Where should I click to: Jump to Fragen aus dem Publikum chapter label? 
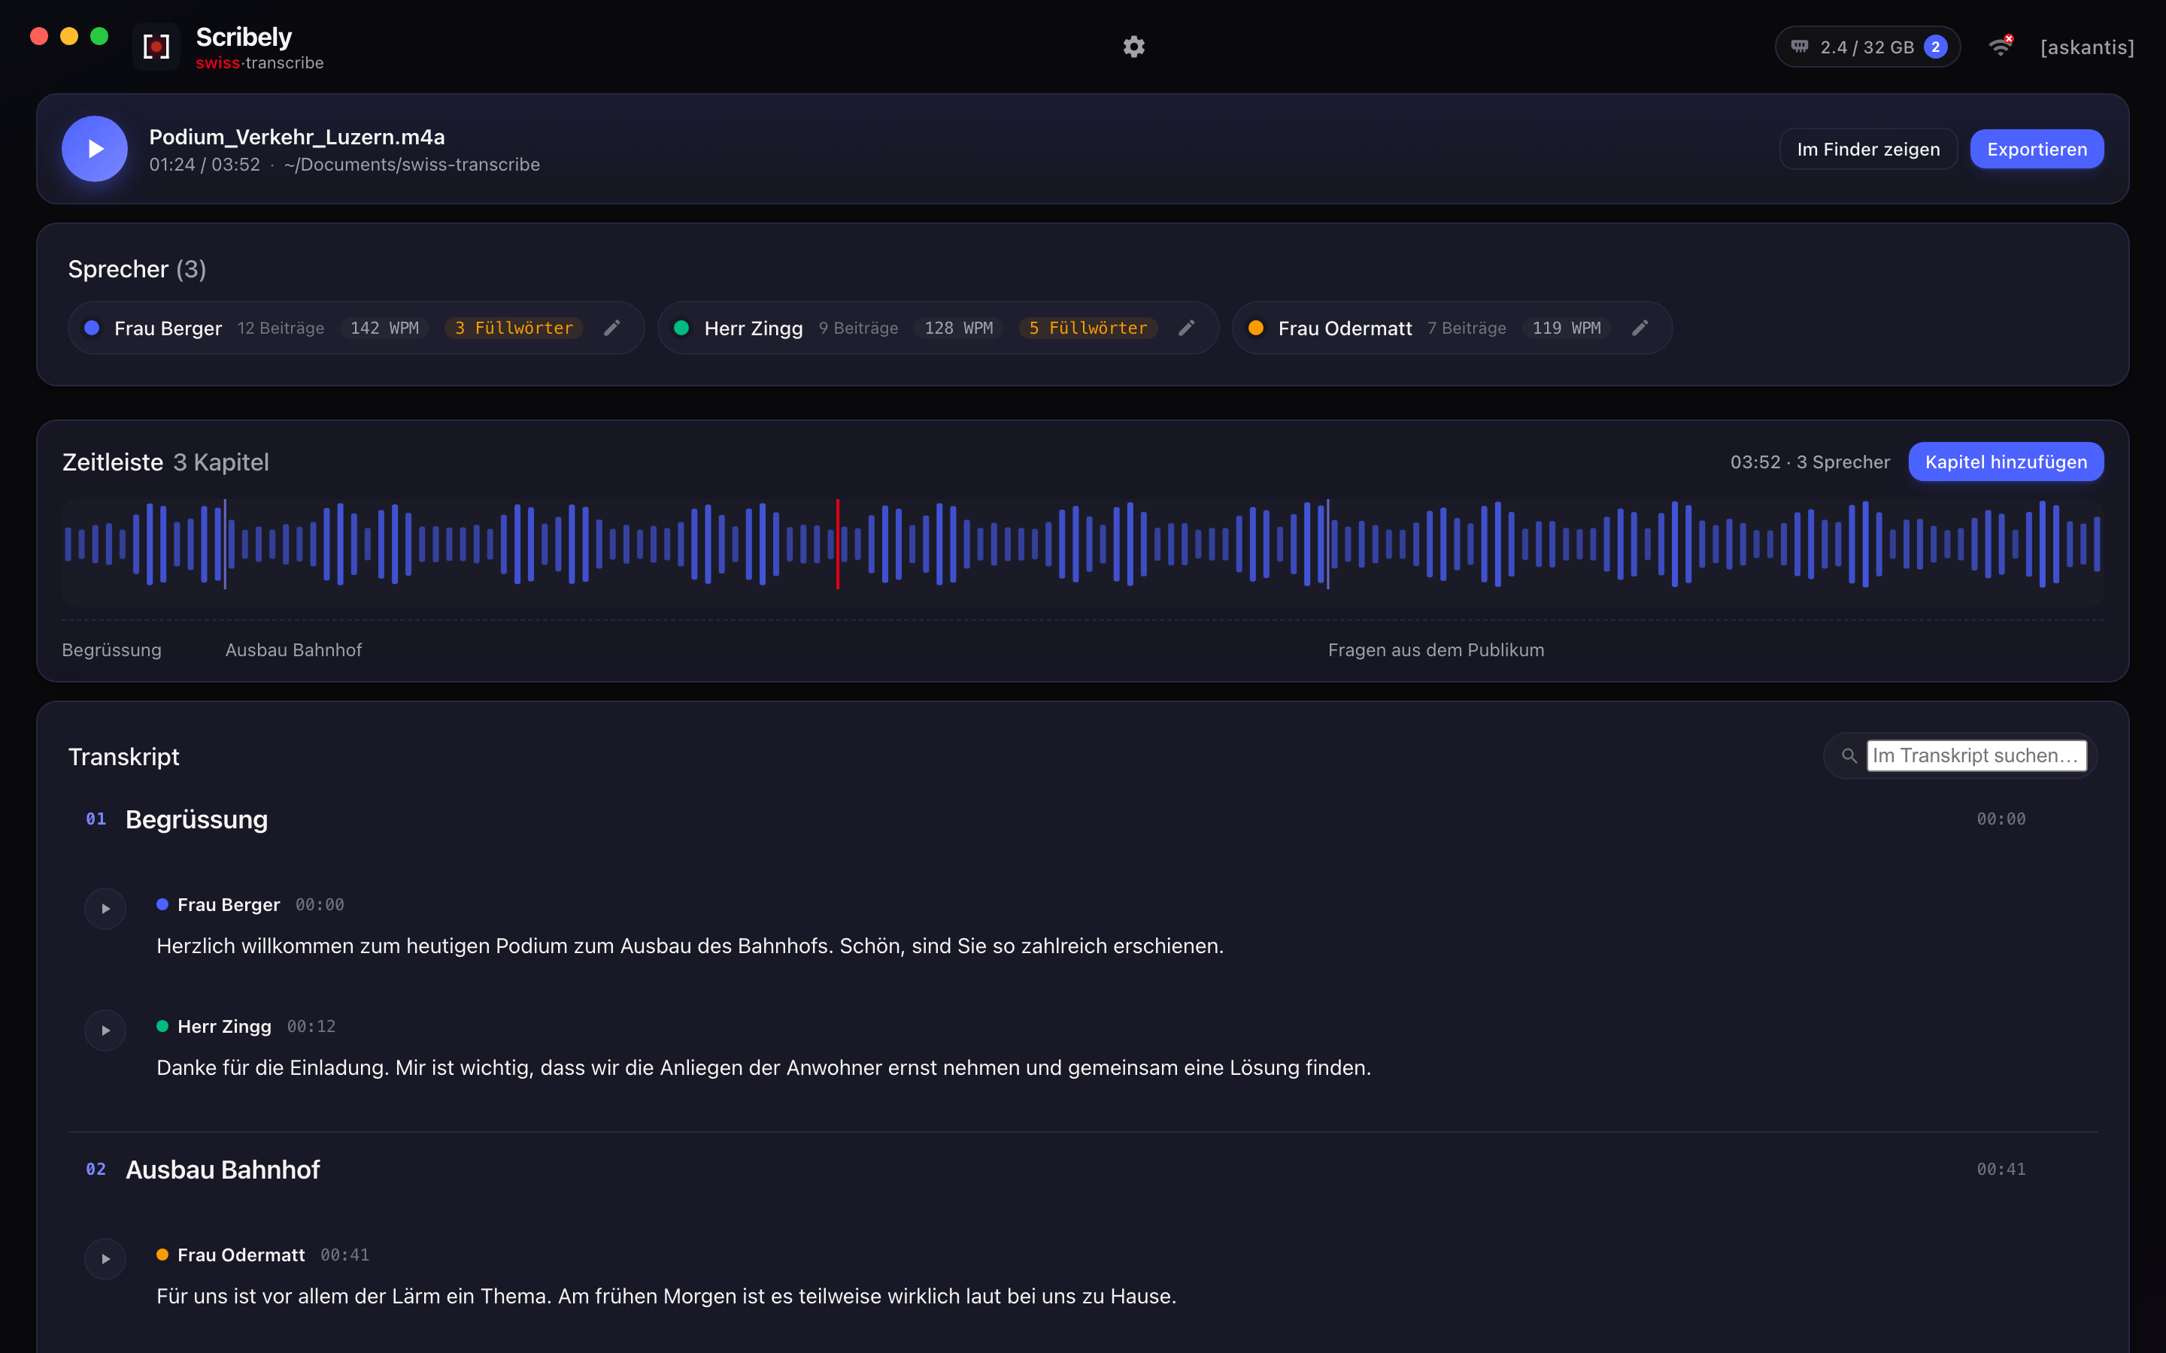(x=1436, y=650)
